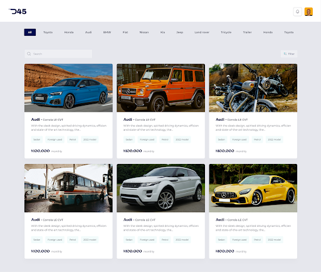Open the user profile avatar
Image resolution: width=321 pixels, height=272 pixels.
coord(308,11)
